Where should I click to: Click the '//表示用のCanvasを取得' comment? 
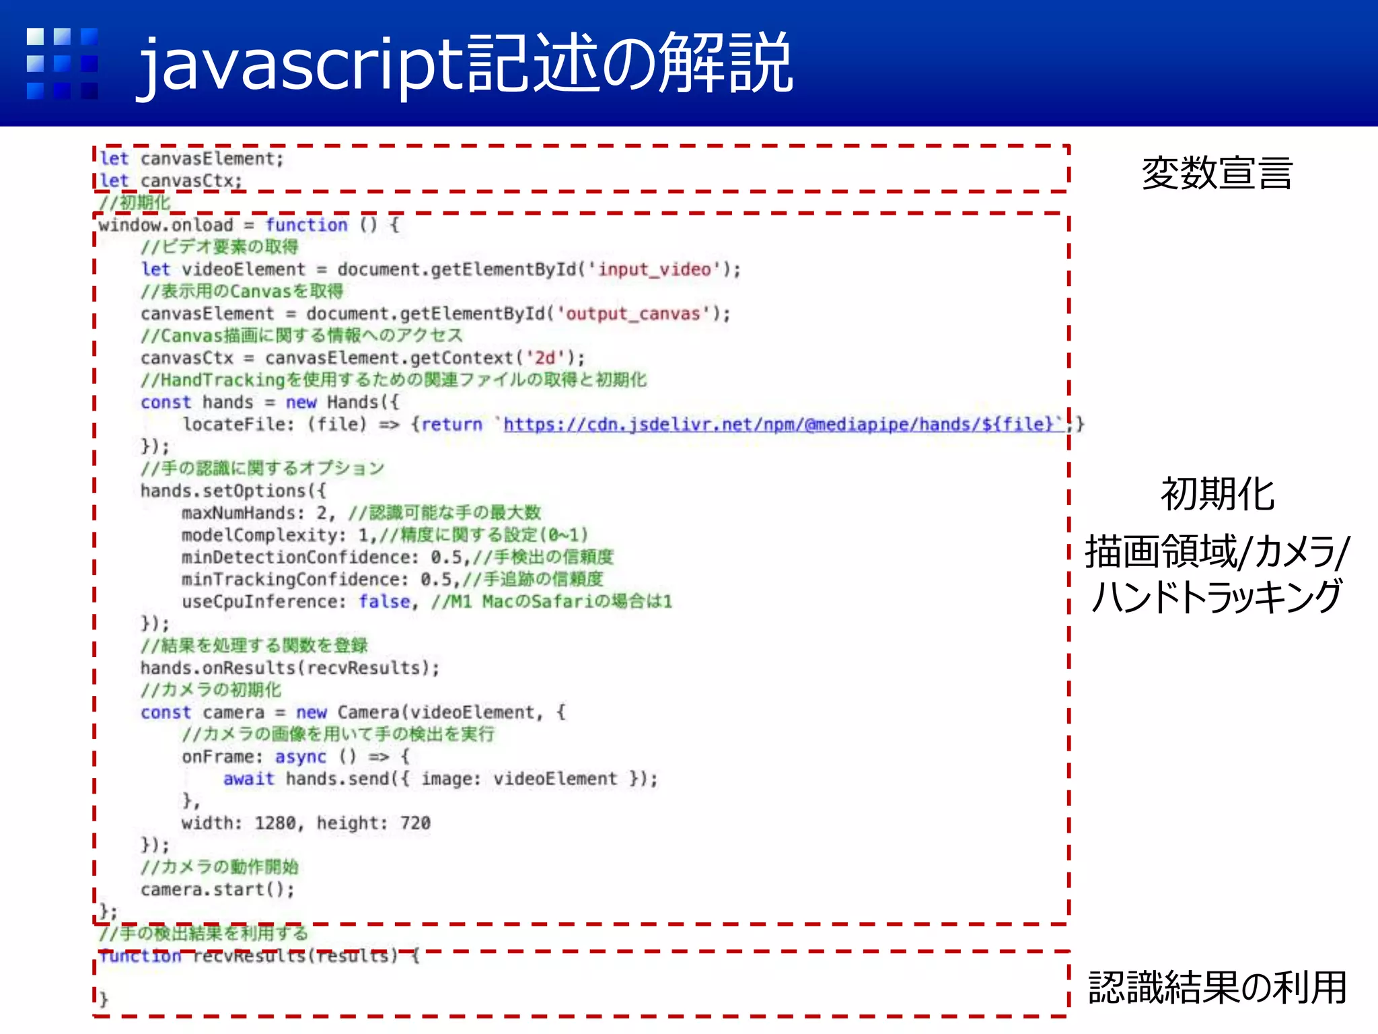242,291
